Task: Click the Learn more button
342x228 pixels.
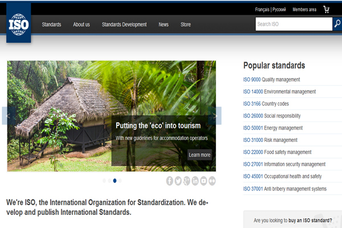Action: 199,154
